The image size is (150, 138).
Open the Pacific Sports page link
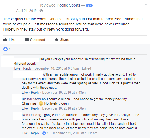pos(68,5)
